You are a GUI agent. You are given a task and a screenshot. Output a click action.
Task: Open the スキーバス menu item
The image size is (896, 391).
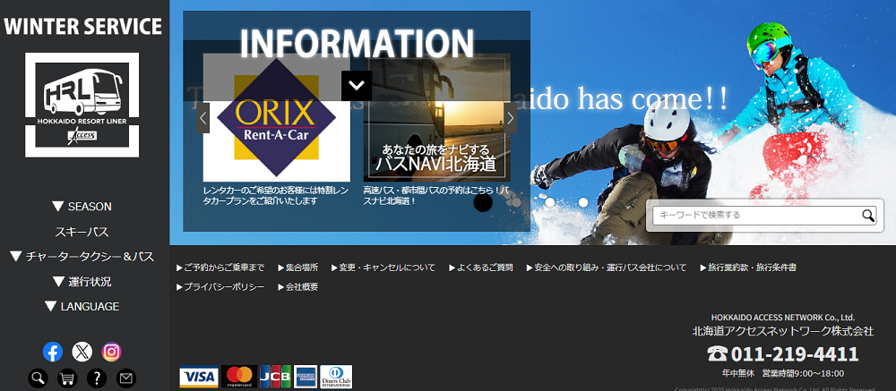click(82, 232)
